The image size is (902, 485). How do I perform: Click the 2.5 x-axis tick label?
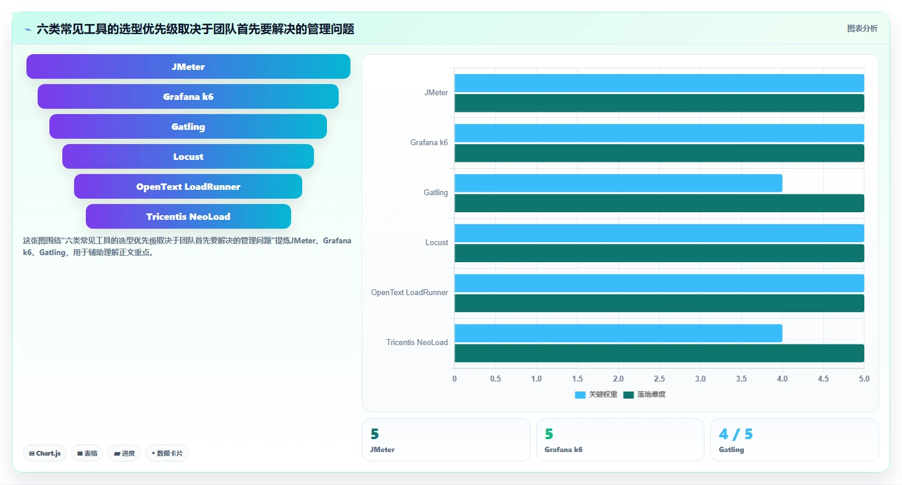tap(659, 379)
